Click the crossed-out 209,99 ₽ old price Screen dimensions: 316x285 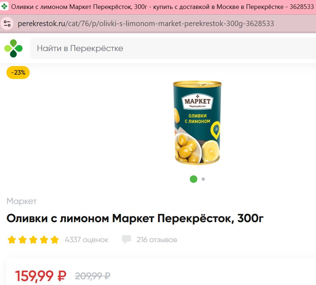(93, 276)
